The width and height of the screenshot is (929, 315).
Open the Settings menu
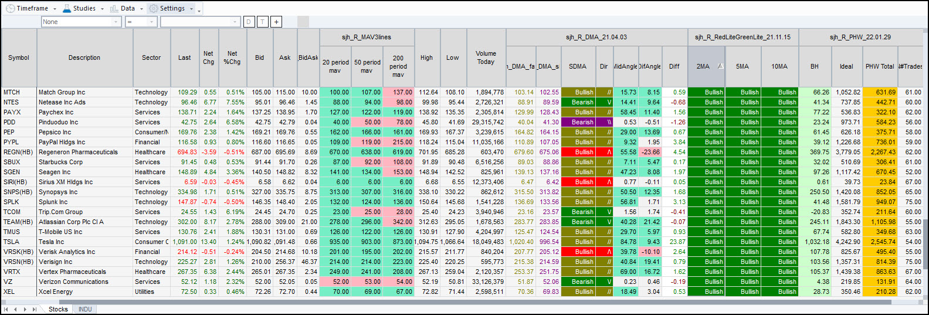pyautogui.click(x=171, y=8)
